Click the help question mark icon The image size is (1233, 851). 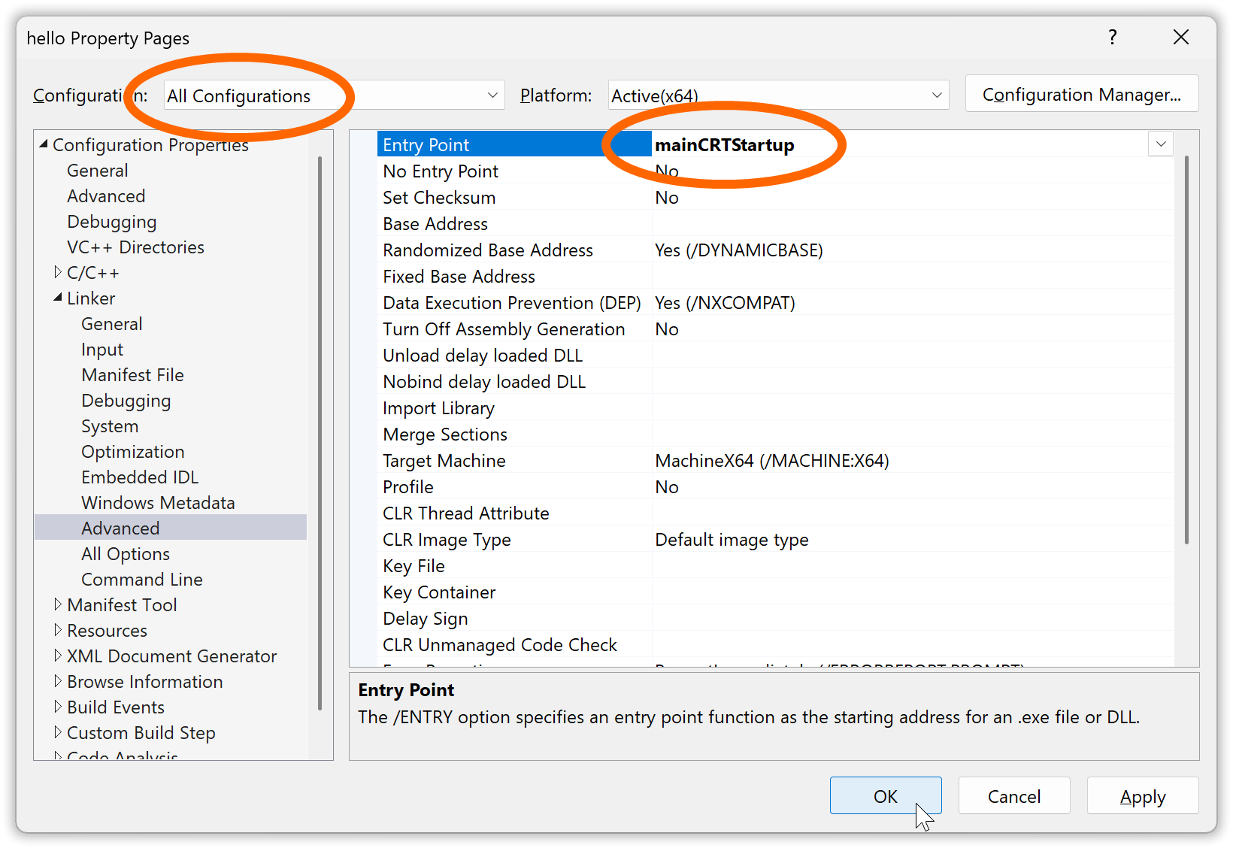coord(1112,38)
